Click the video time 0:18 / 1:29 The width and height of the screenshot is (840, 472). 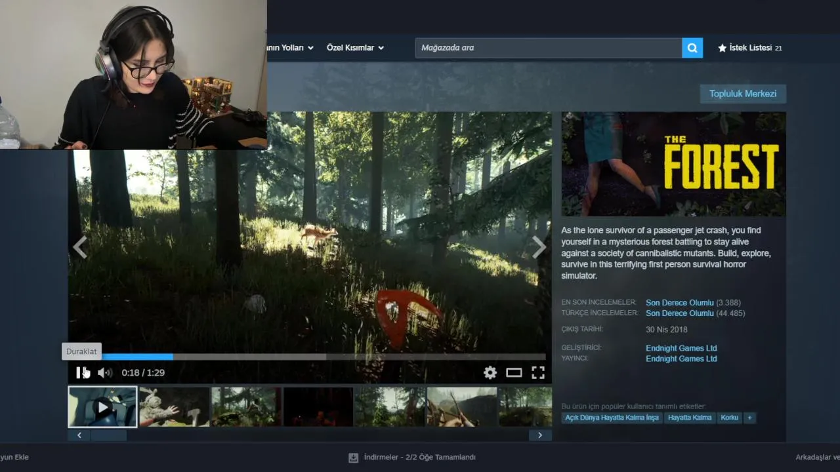tap(143, 373)
